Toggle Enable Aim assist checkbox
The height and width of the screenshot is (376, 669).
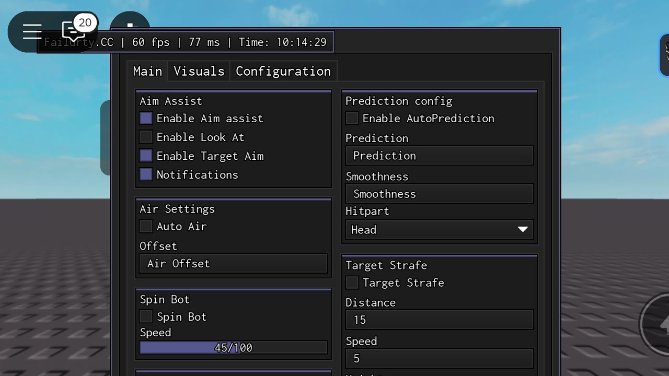146,119
